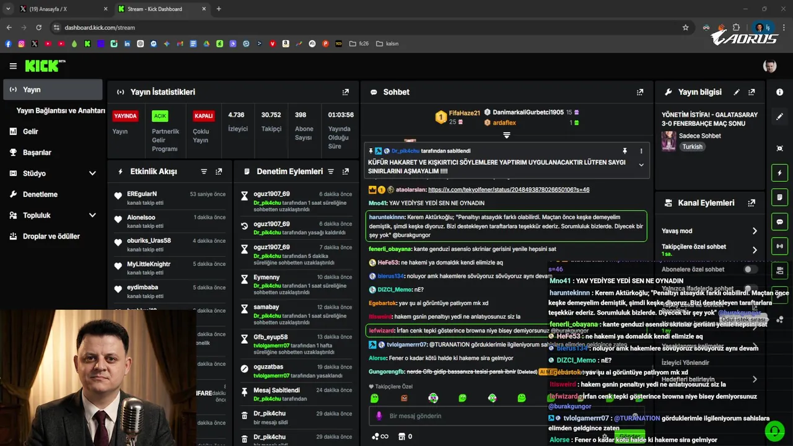Reload the page with the refresh button
The width and height of the screenshot is (793, 446).
pos(38,27)
